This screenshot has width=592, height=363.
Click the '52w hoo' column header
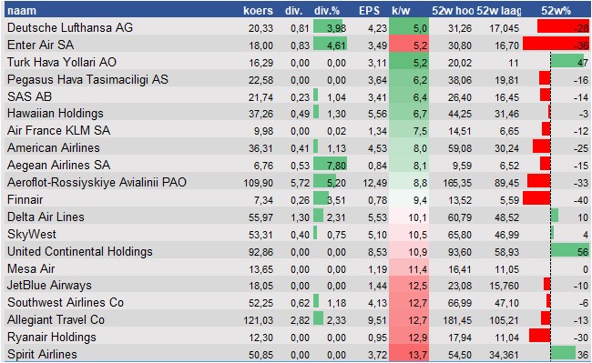[x=453, y=11]
